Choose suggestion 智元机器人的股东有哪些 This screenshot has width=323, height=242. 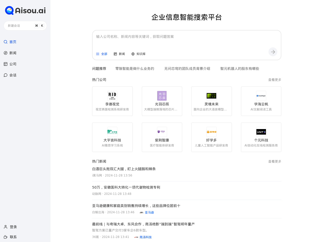pos(240,69)
